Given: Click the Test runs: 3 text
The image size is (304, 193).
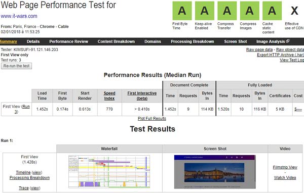Looking at the screenshot, I should click(11, 60).
